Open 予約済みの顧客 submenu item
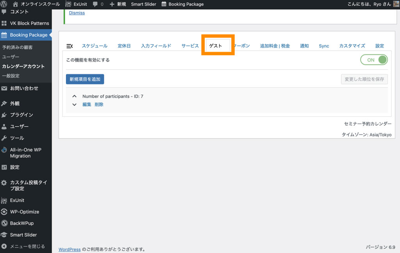The height and width of the screenshot is (253, 400). tap(17, 47)
